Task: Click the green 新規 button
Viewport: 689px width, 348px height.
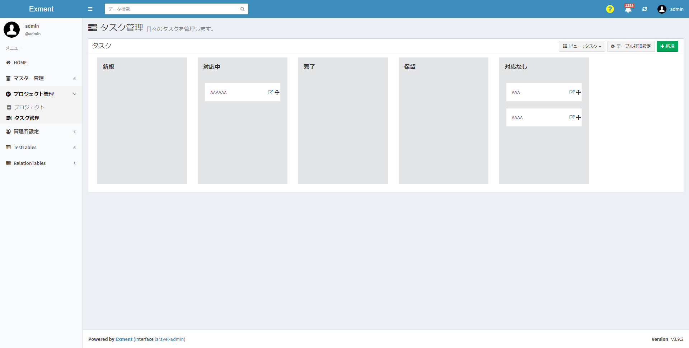Action: 667,46
